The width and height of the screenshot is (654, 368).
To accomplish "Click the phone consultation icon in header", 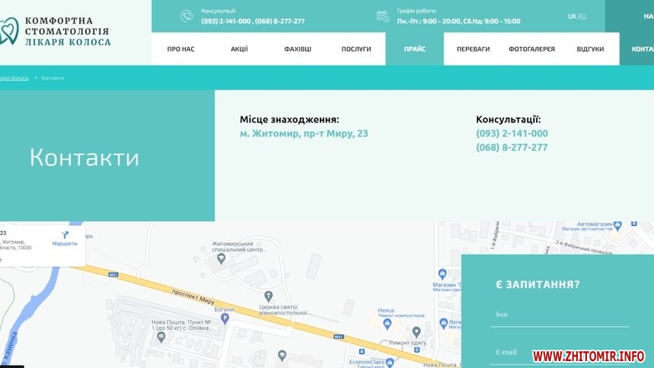I will (x=187, y=16).
